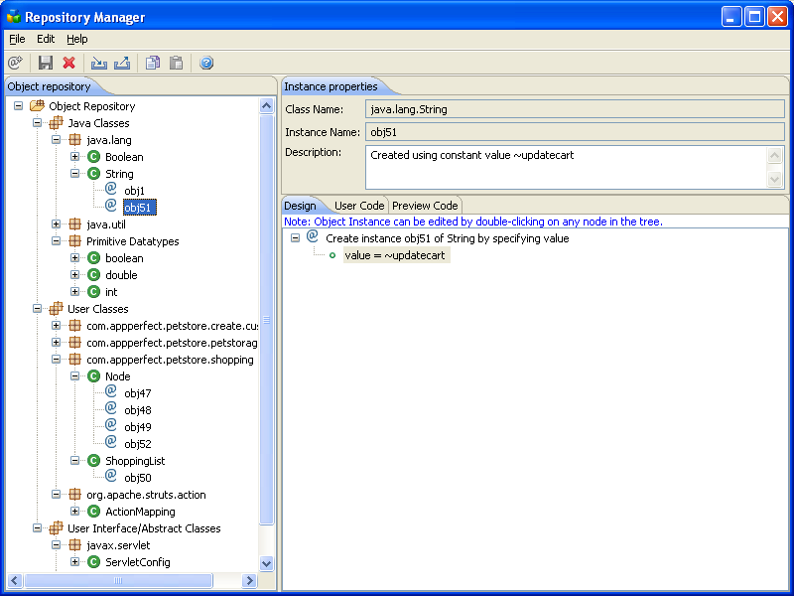The image size is (794, 596).
Task: Expand the com.appperfect.petstore.create package node
Action: click(57, 326)
